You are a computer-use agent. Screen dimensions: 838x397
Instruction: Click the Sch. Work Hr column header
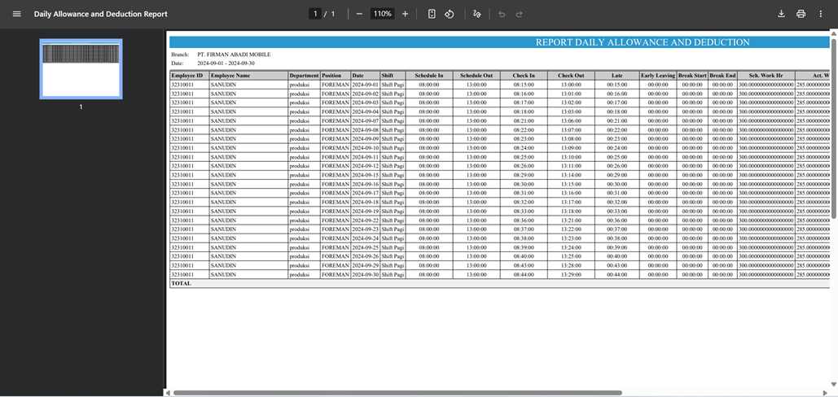click(x=766, y=76)
